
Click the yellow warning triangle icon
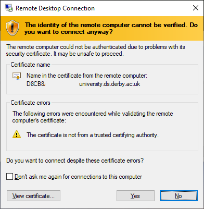click(x=17, y=134)
